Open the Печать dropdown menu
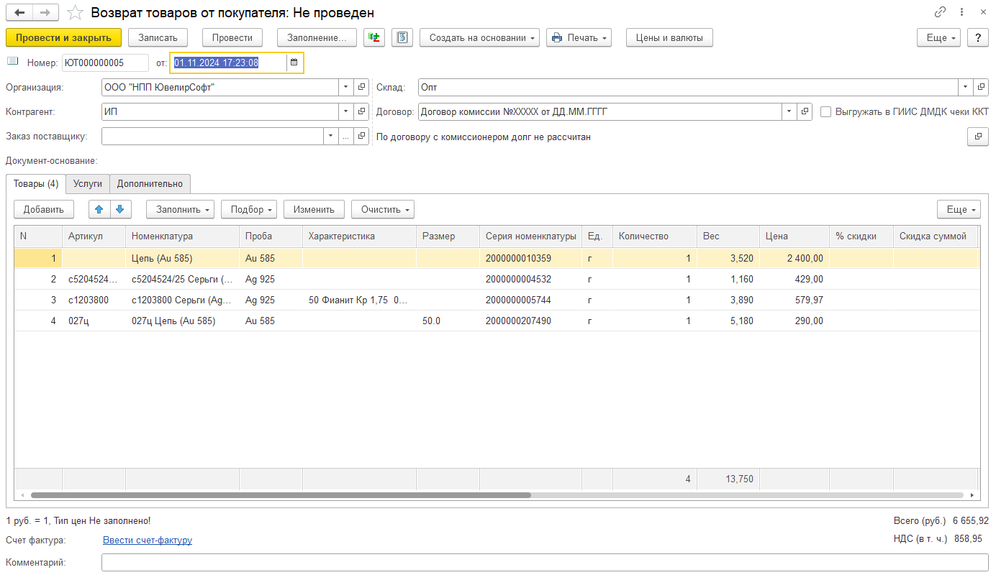 pos(579,37)
